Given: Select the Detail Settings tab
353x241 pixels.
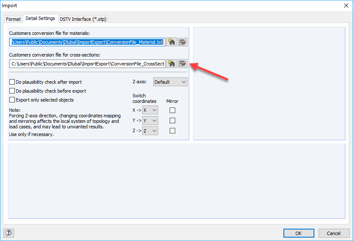Looking at the screenshot, I should [x=40, y=18].
